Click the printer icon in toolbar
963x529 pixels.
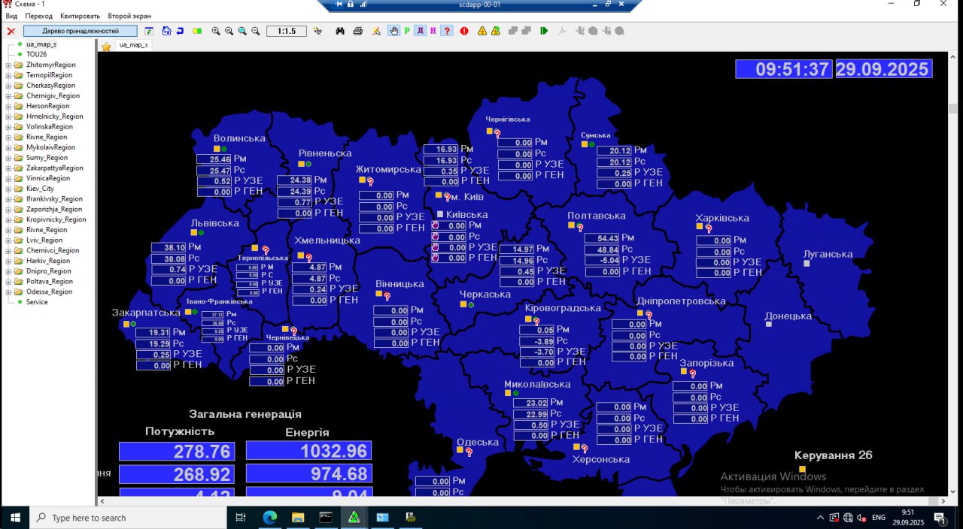click(357, 31)
